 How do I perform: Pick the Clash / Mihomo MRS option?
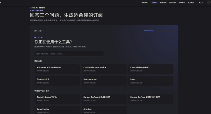tap(151, 69)
